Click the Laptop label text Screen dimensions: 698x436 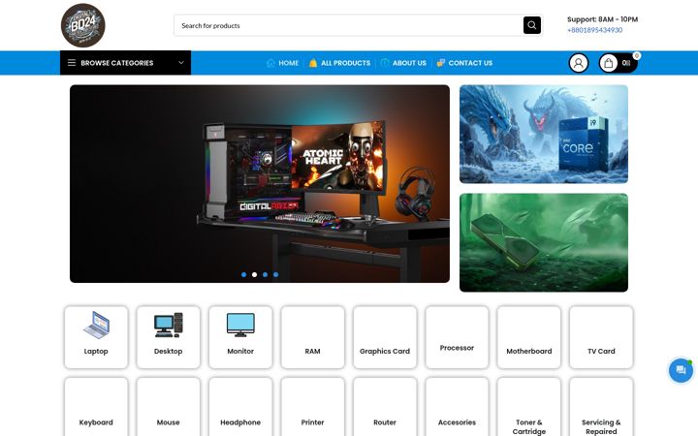96,351
